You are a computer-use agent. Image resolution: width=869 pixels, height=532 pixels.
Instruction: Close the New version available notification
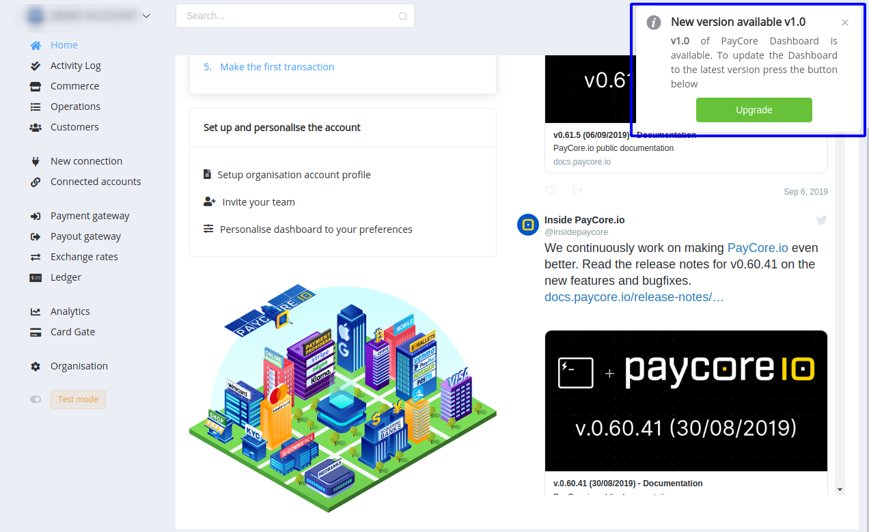click(845, 23)
